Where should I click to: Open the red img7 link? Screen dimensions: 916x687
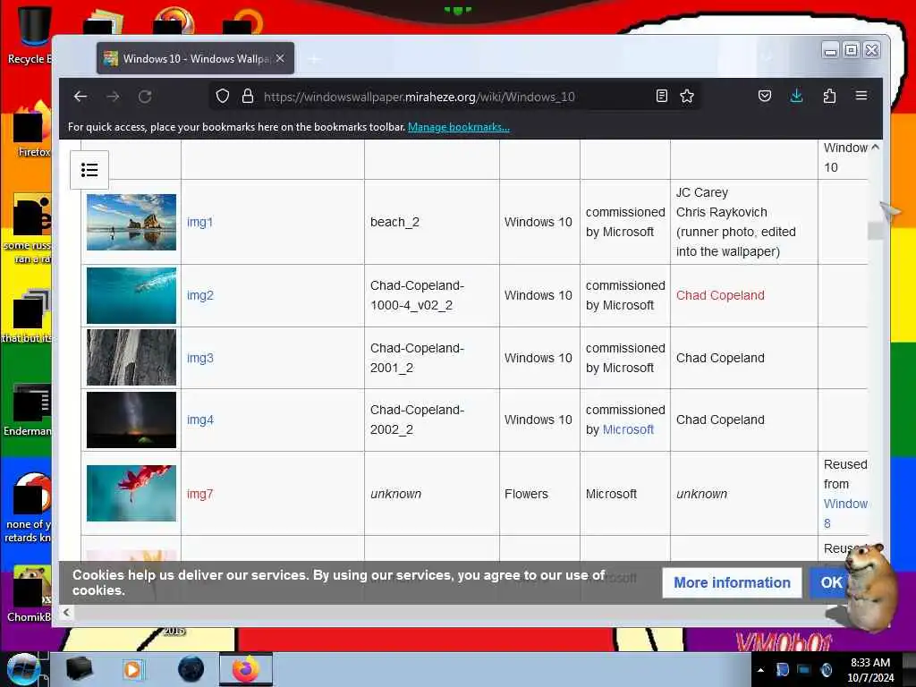(x=199, y=494)
